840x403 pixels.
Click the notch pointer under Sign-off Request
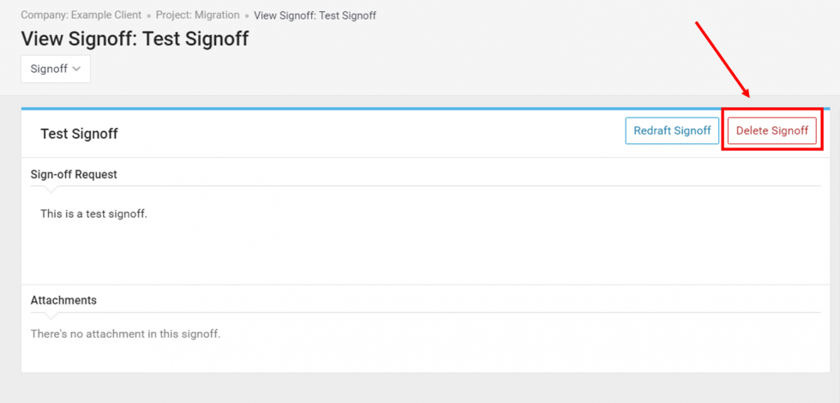(x=51, y=189)
